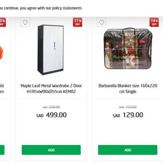Click the SAR currency label beside 129.00

pyautogui.click(x=116, y=116)
